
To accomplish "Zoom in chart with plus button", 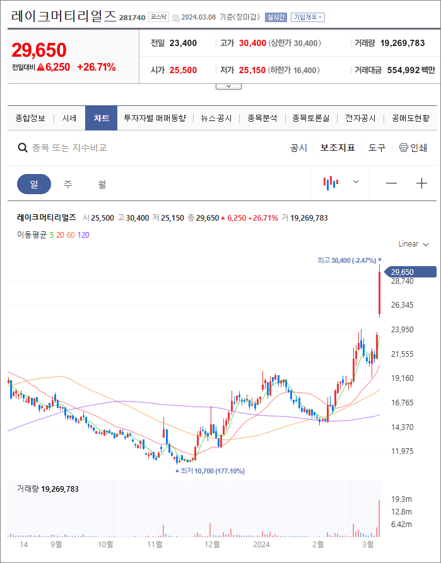I will click(421, 183).
